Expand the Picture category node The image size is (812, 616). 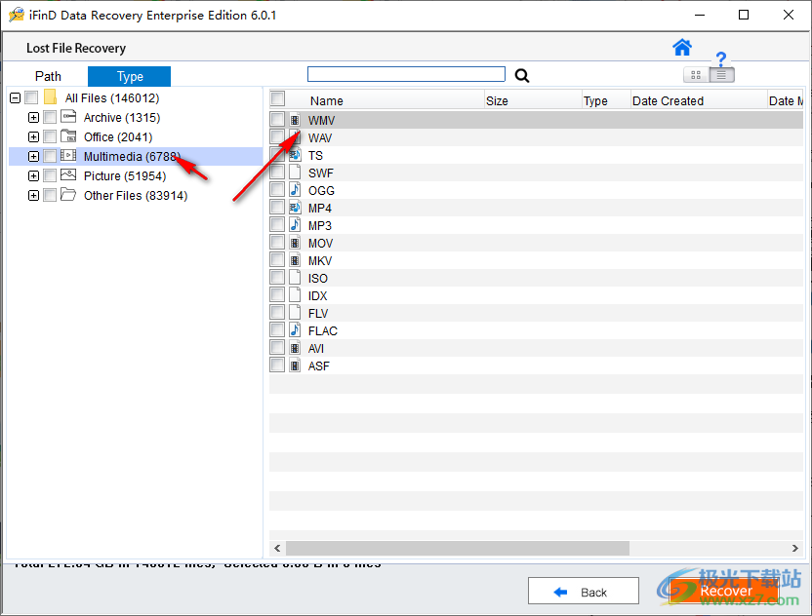(33, 175)
